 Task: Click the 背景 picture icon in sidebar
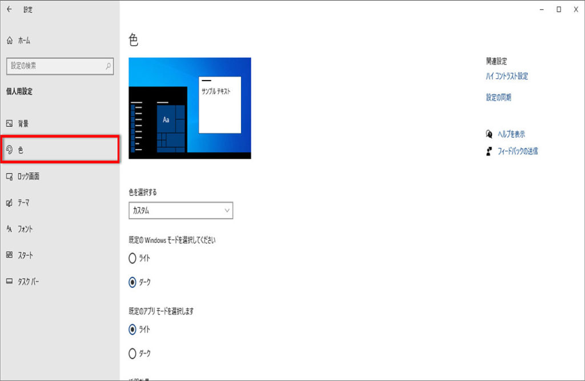click(x=9, y=123)
